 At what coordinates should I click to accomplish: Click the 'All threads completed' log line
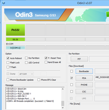click(x=30, y=101)
